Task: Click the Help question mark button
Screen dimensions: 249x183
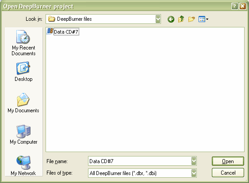Action: pyautogui.click(x=234, y=6)
